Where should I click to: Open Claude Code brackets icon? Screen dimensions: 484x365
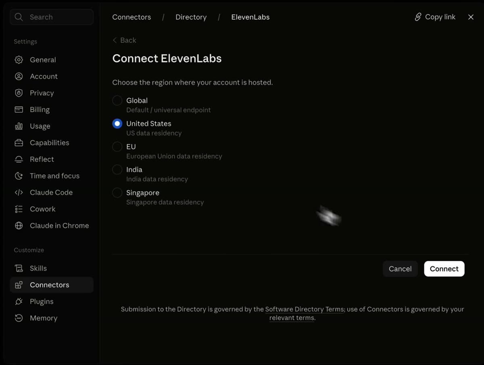[x=19, y=192]
